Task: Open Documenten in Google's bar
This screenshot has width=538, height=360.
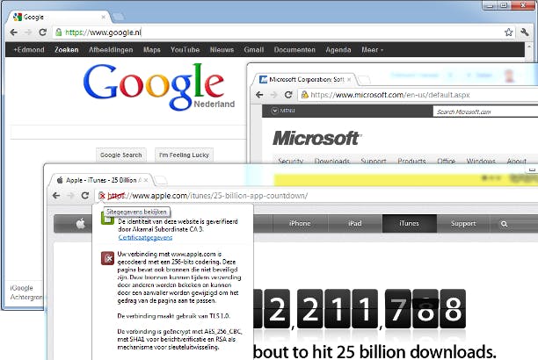Action: coord(294,50)
